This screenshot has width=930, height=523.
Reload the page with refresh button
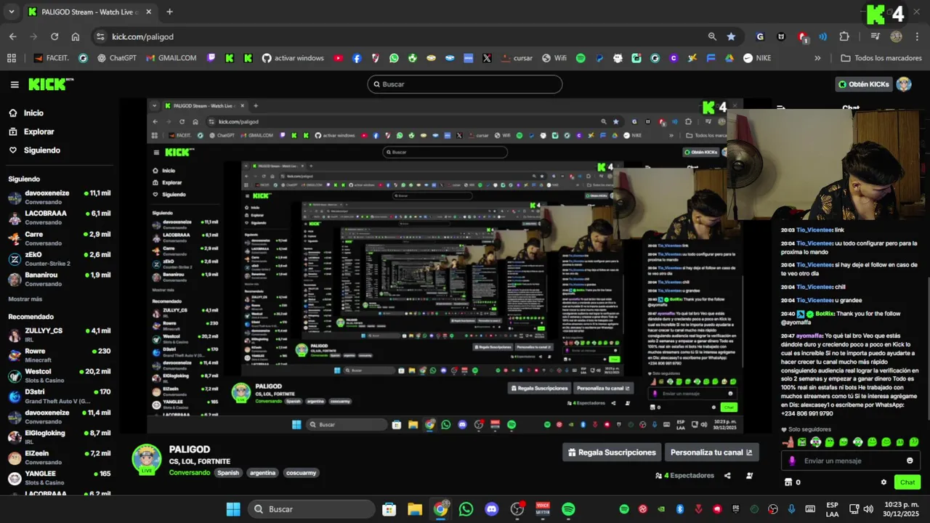tap(54, 36)
